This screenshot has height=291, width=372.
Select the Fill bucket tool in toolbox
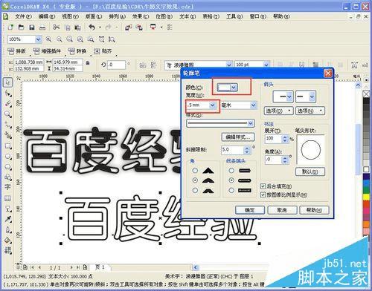8,240
